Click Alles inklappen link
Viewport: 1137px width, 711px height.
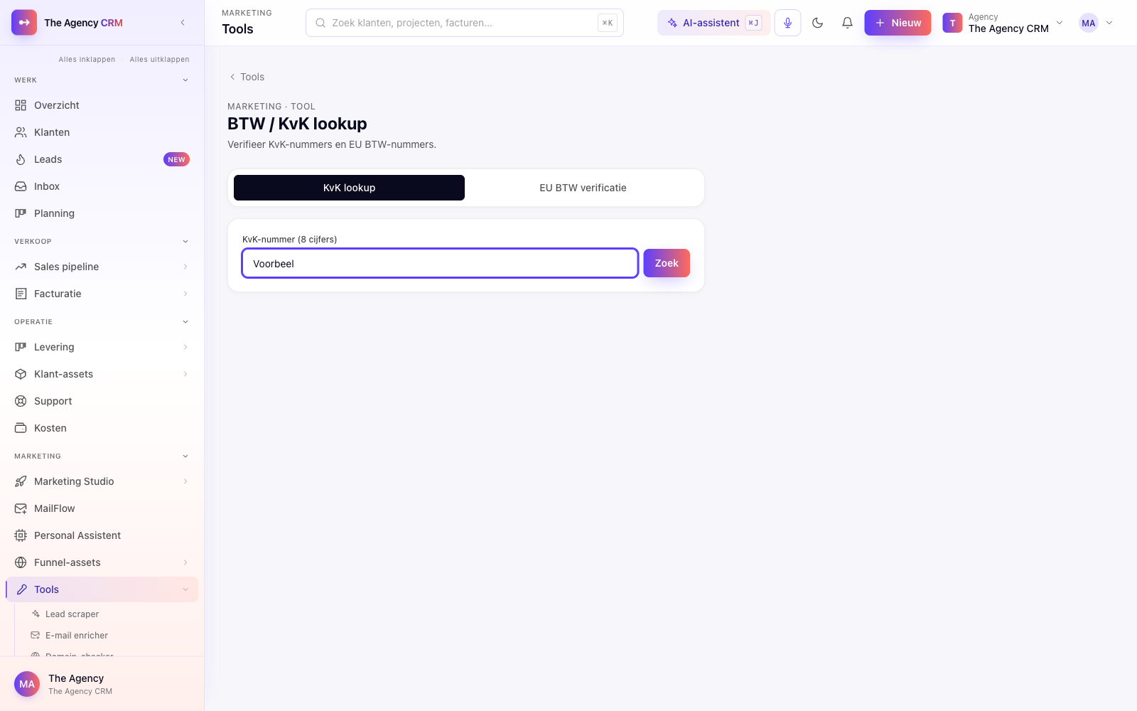tap(87, 60)
